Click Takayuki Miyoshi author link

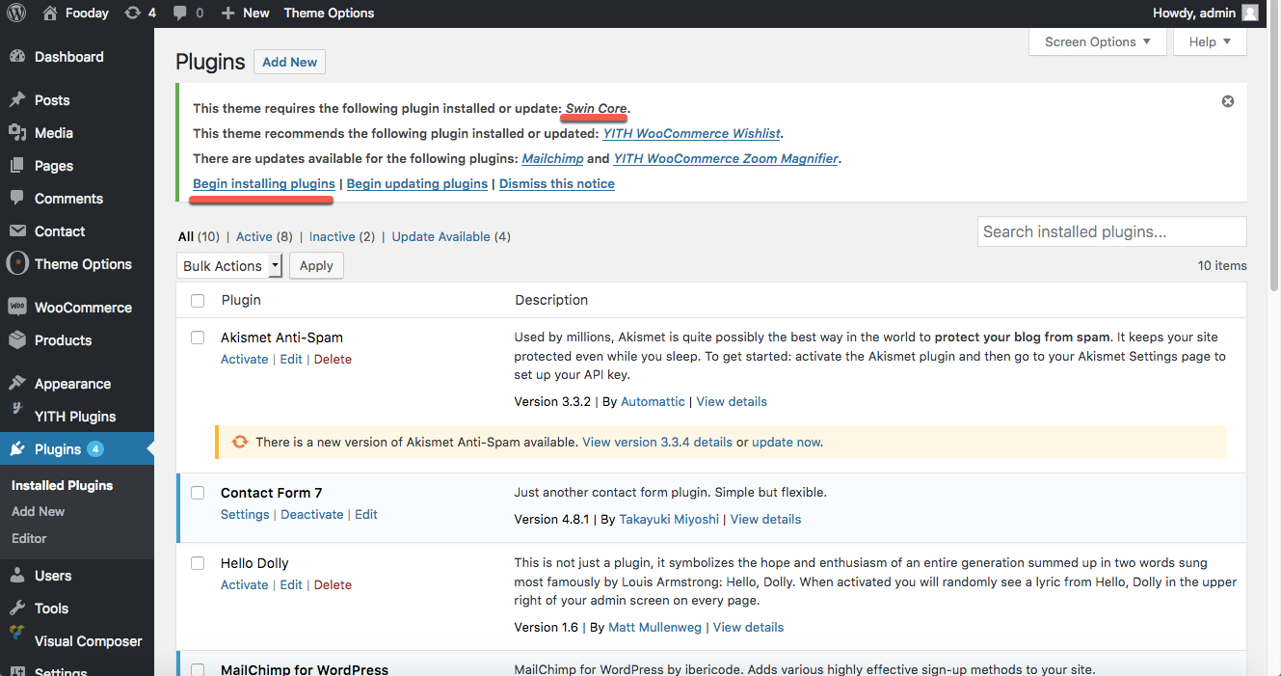668,519
